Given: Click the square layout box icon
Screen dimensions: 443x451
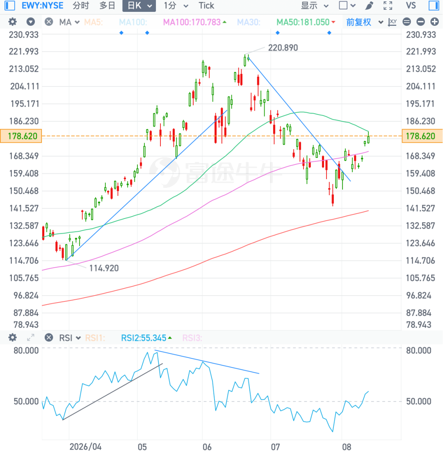Looking at the screenshot, I should point(343,5).
